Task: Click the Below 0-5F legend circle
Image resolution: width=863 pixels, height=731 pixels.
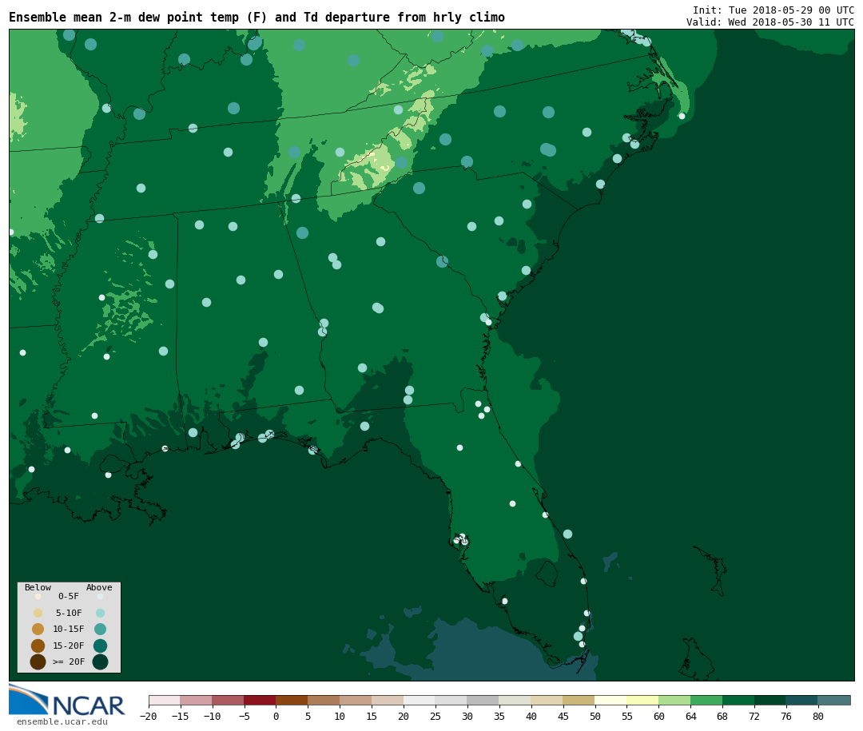Action: [38, 596]
